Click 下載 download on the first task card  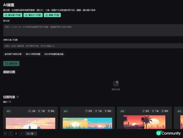(41, 111)
